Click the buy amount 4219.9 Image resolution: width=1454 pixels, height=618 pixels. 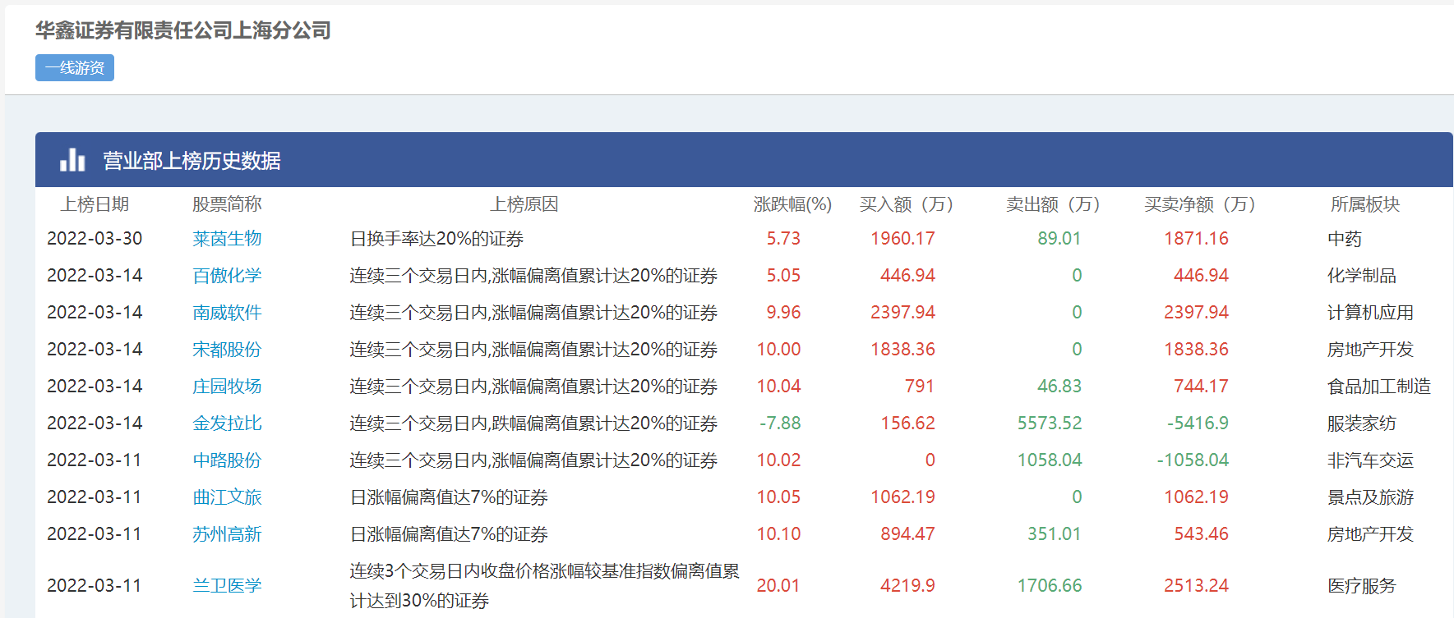907,586
